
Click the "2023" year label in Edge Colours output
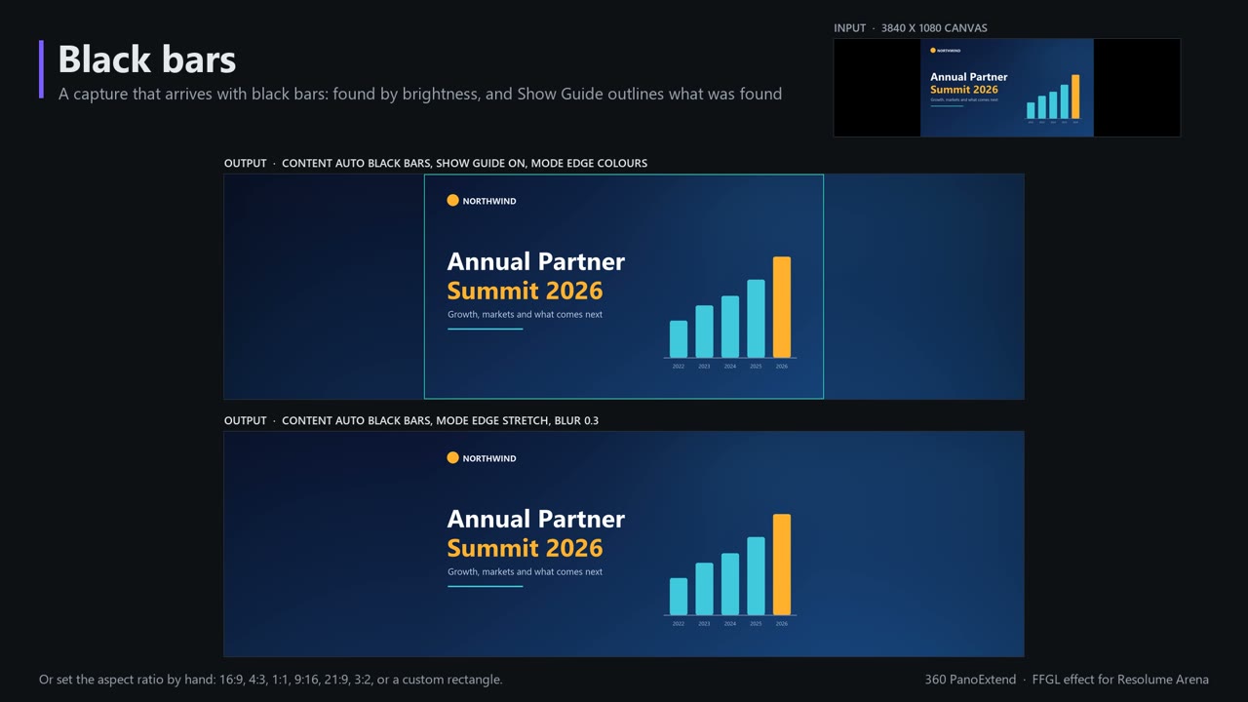pos(704,367)
